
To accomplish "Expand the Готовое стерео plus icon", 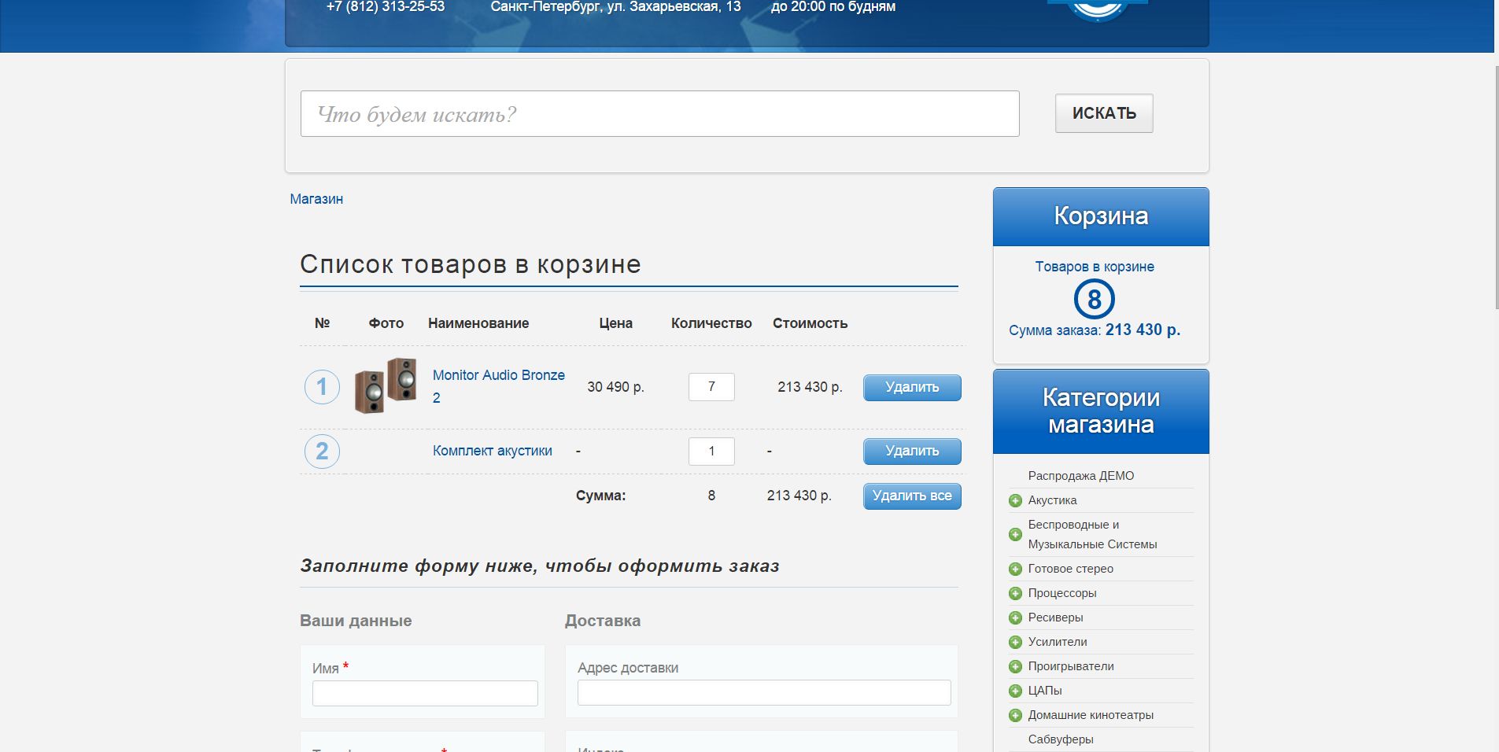I will (x=1015, y=570).
